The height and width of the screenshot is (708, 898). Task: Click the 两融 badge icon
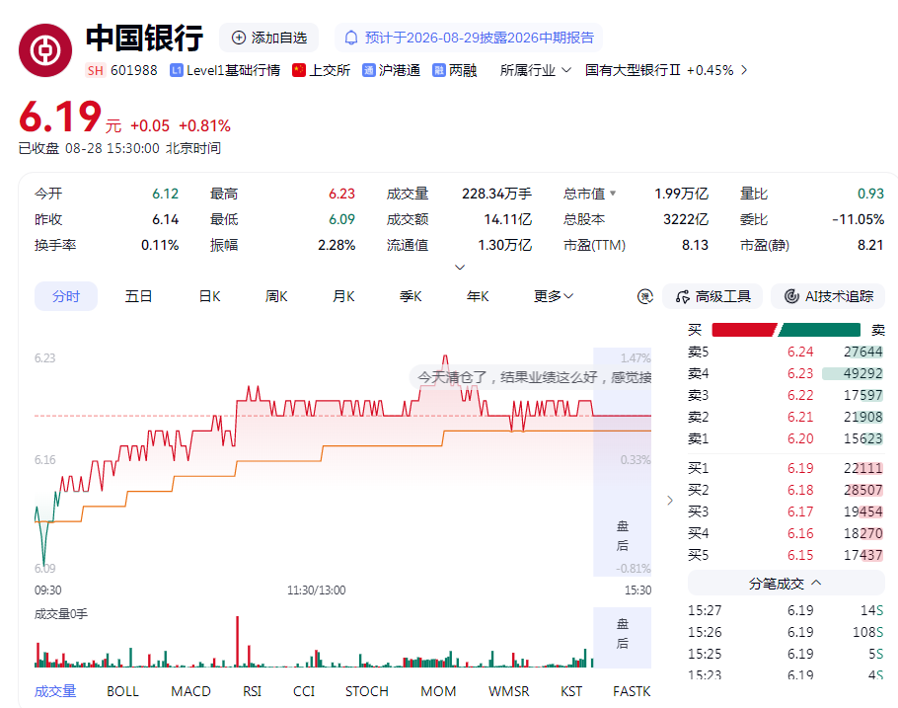(x=439, y=70)
